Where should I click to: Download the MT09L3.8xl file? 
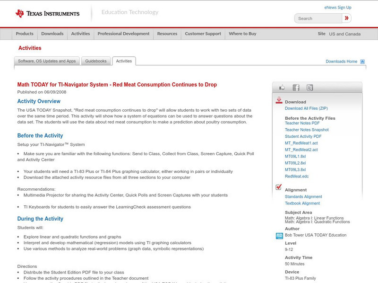[295, 170]
